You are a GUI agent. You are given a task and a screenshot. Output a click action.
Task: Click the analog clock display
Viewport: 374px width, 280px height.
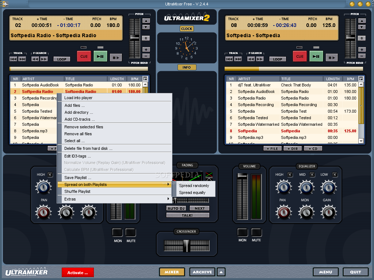click(187, 48)
